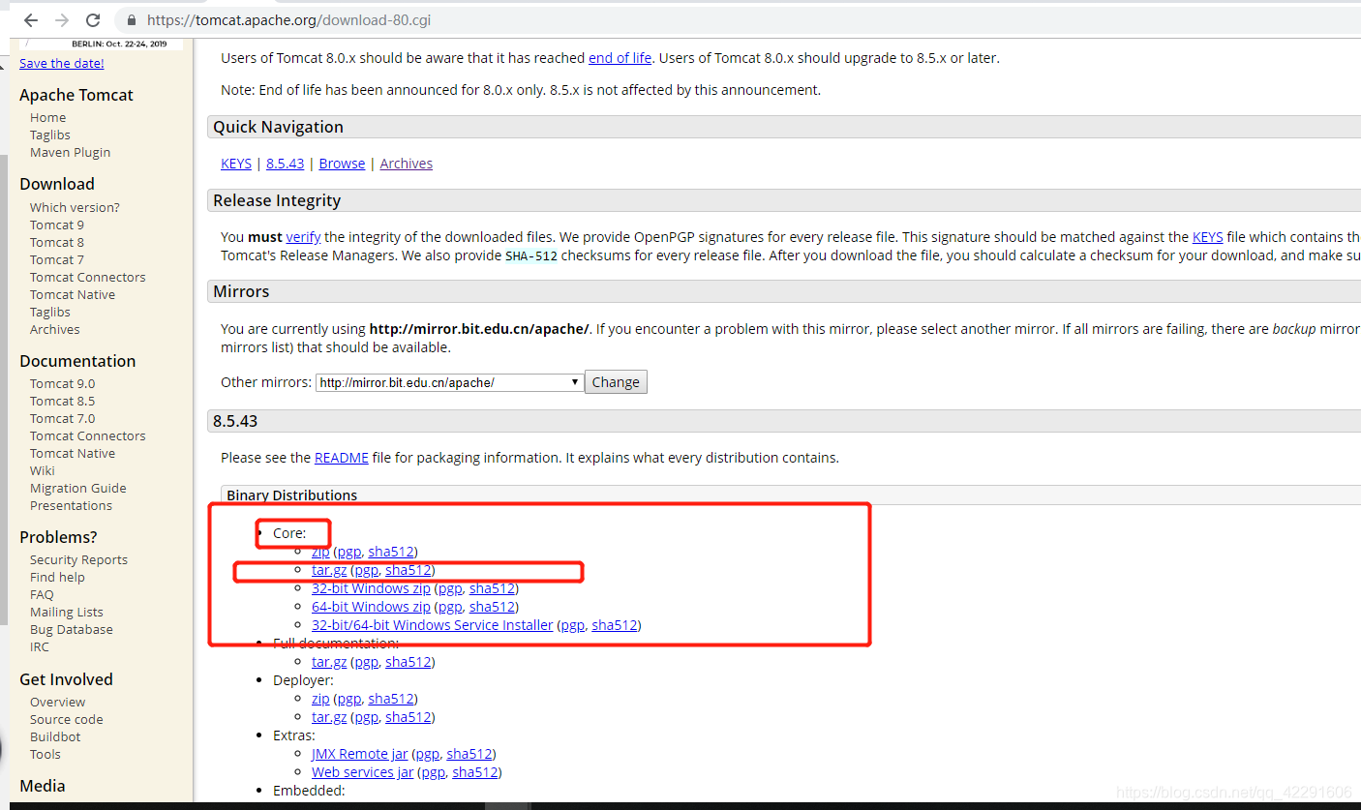
Task: Click the Release Integrity heading
Action: click(277, 200)
